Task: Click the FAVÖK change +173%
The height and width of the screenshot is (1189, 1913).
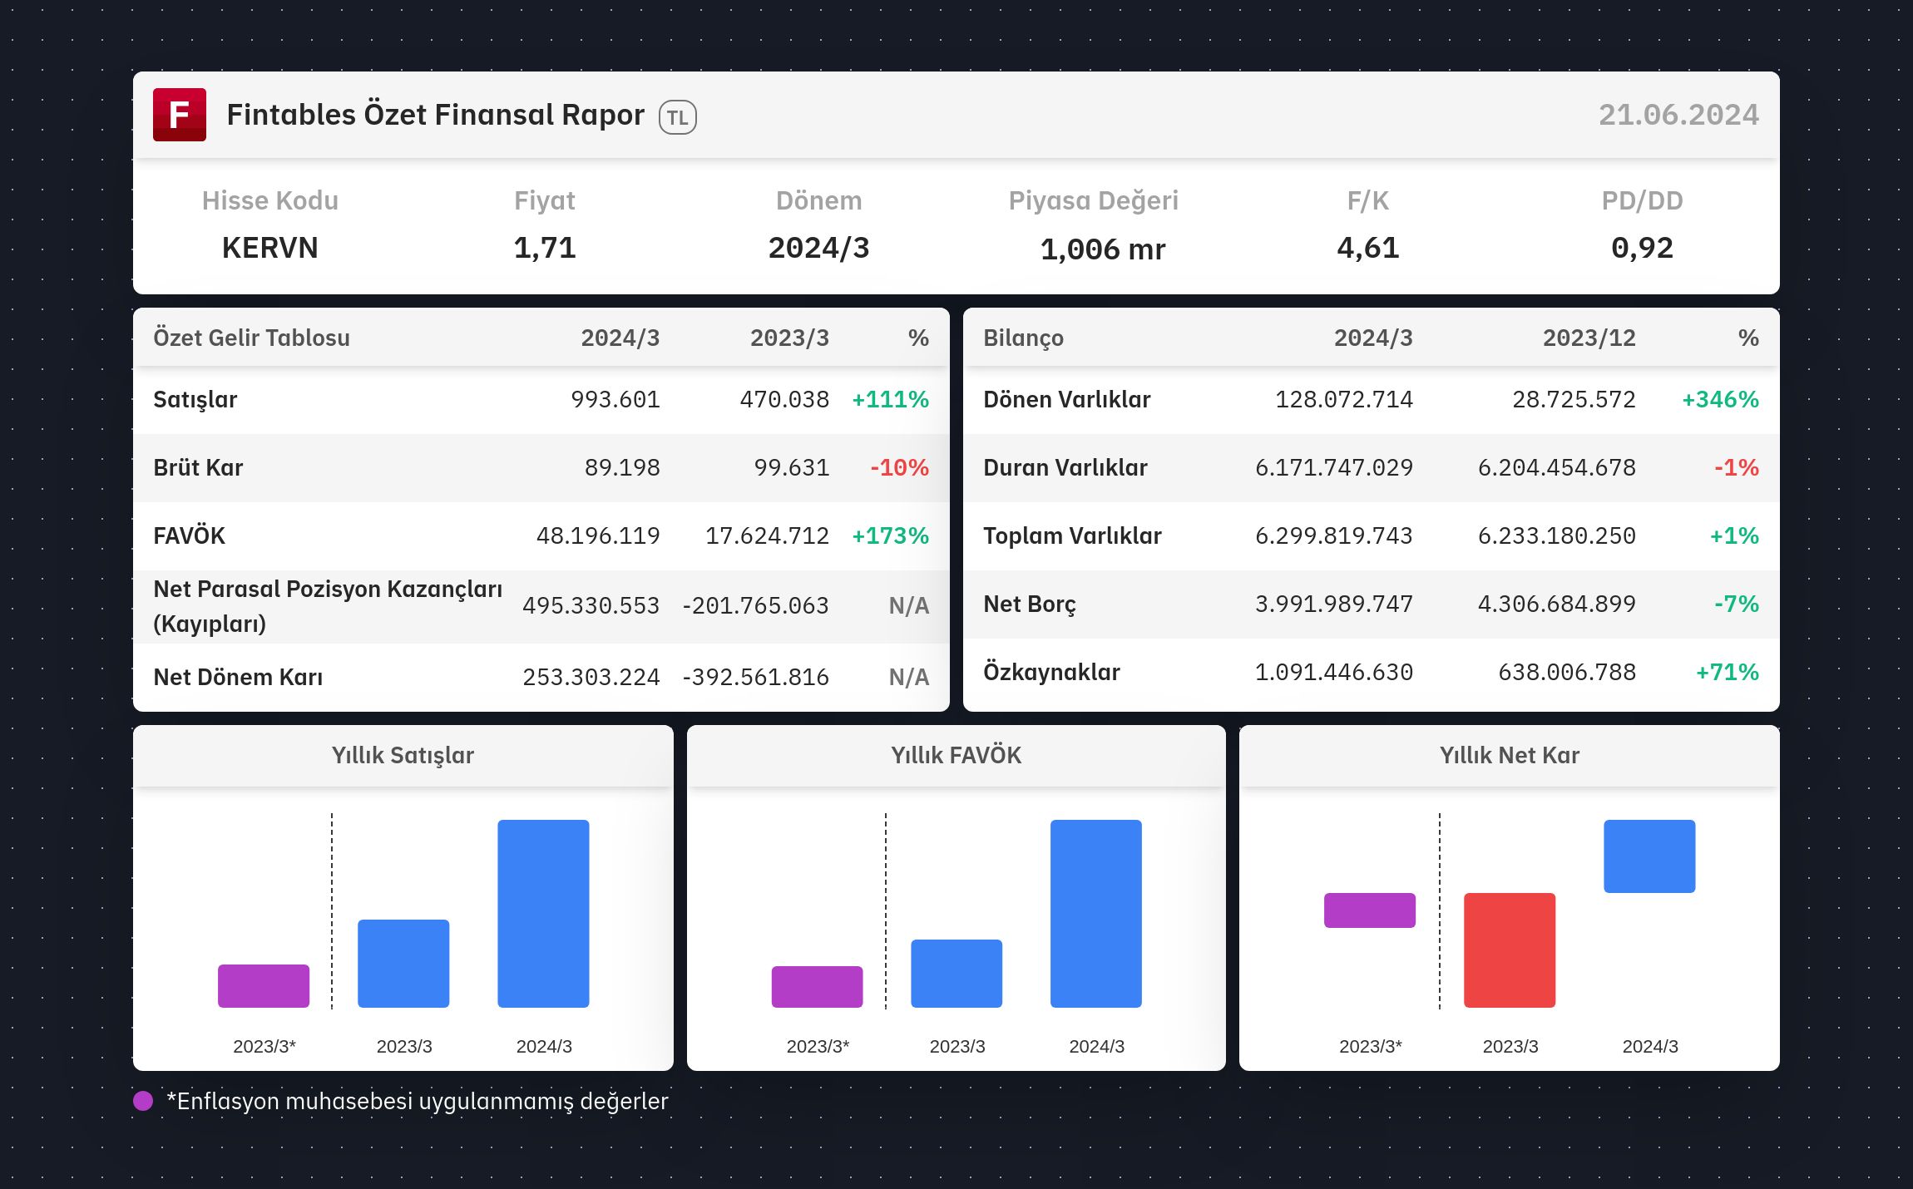Action: (890, 536)
